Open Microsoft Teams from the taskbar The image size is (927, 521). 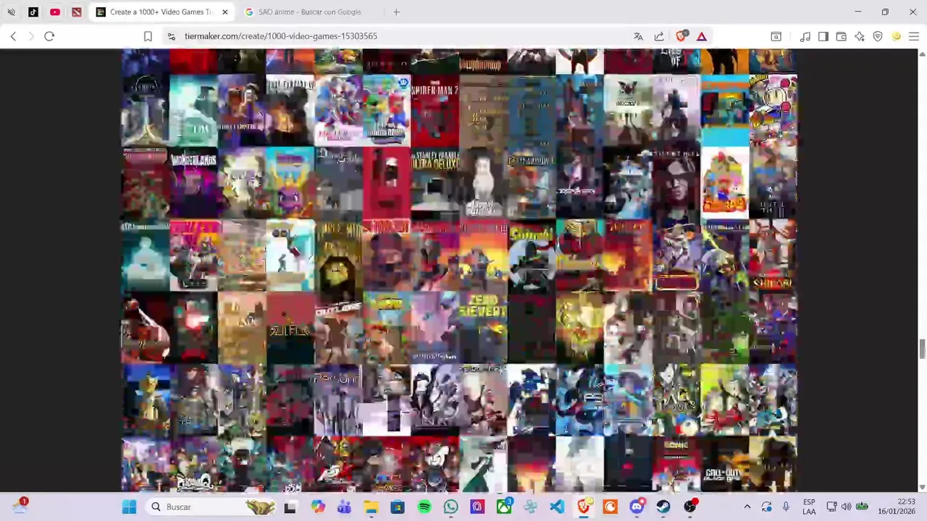(x=344, y=507)
